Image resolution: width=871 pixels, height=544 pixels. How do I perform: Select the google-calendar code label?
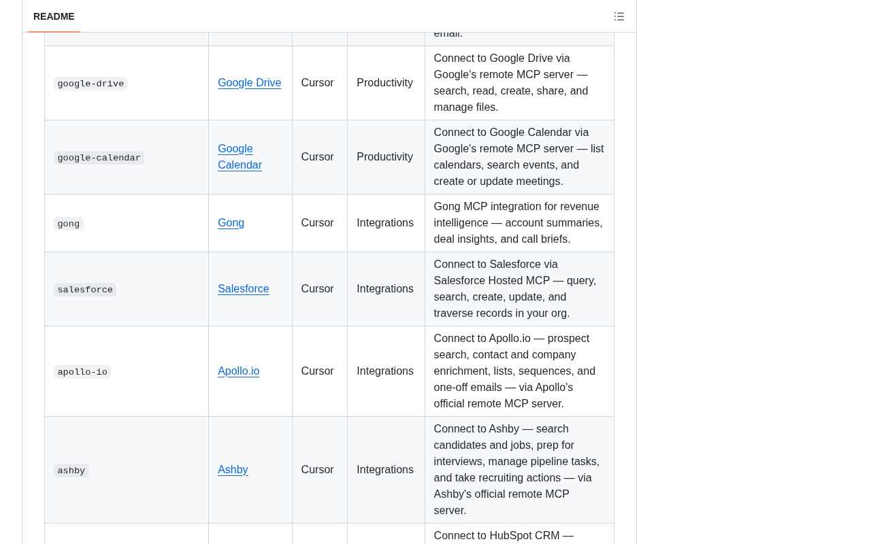[99, 158]
